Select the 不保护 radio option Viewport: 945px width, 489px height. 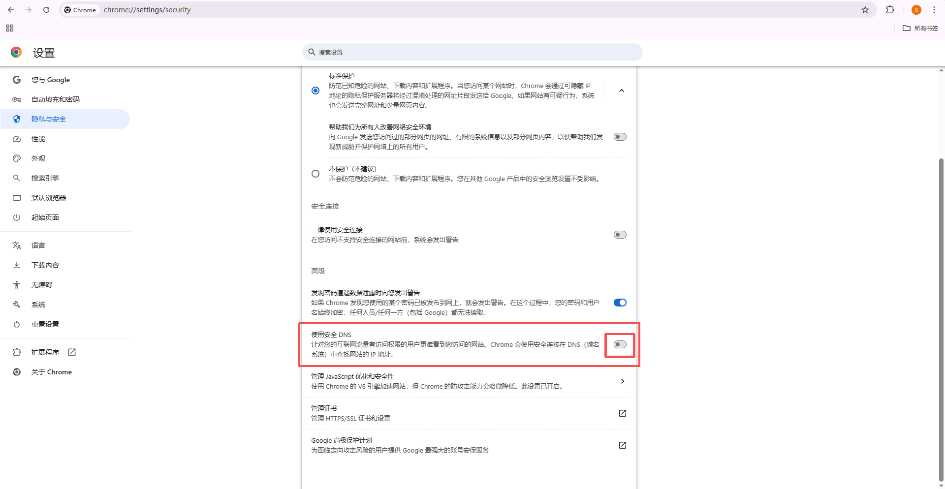coord(315,173)
